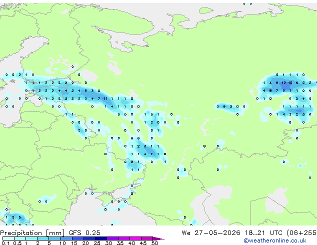Select the 5–10 mm legend swatch
The height and width of the screenshot is (245, 317).
point(54,238)
